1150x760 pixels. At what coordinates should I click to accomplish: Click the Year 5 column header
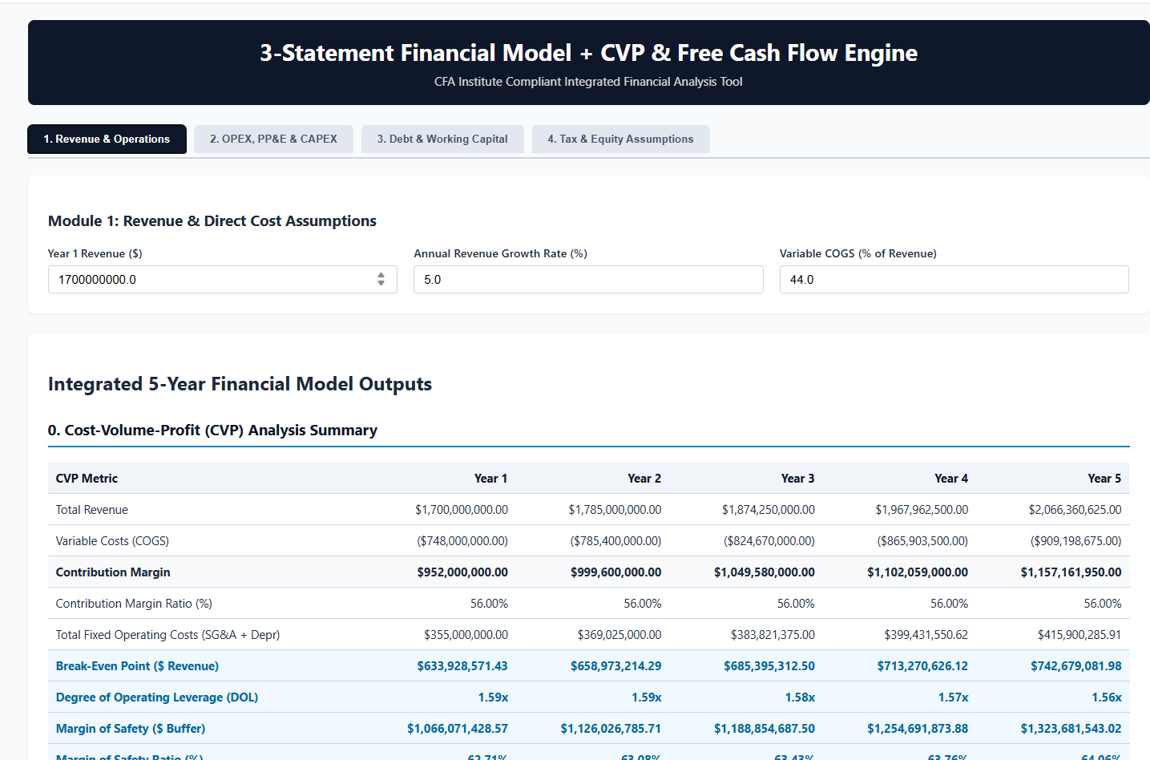[1104, 479]
